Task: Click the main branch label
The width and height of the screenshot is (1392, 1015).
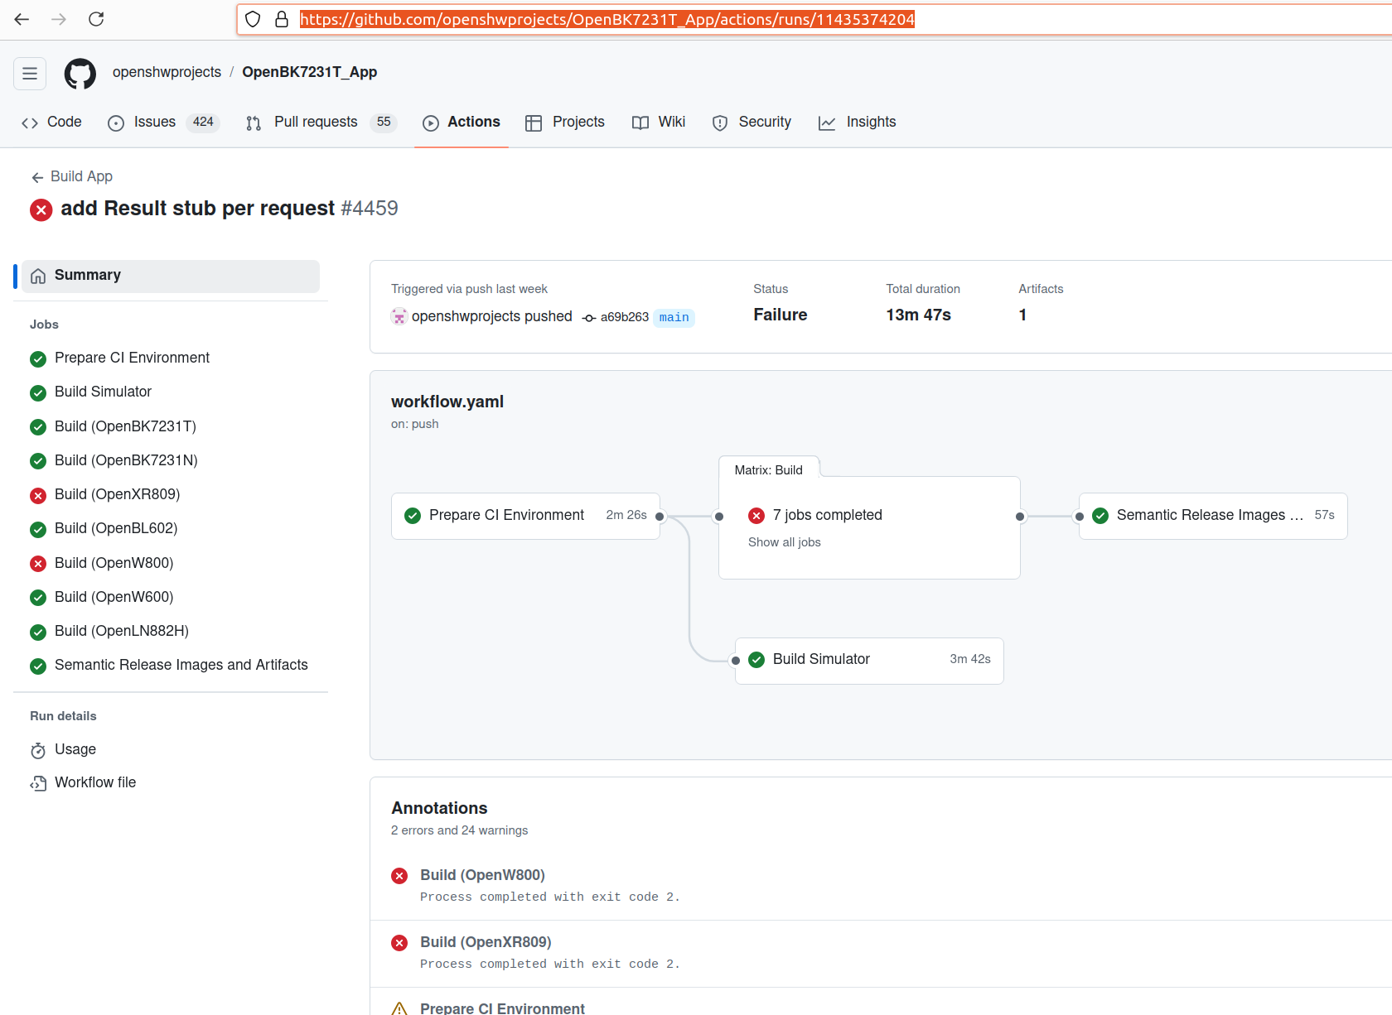Action: click(x=674, y=317)
